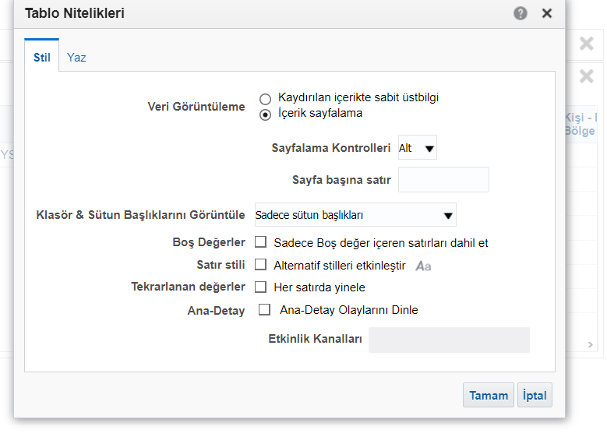Image resolution: width=607 pixels, height=437 pixels.
Task: Select 'İçerik sayfalama' radio button
Action: point(266,114)
